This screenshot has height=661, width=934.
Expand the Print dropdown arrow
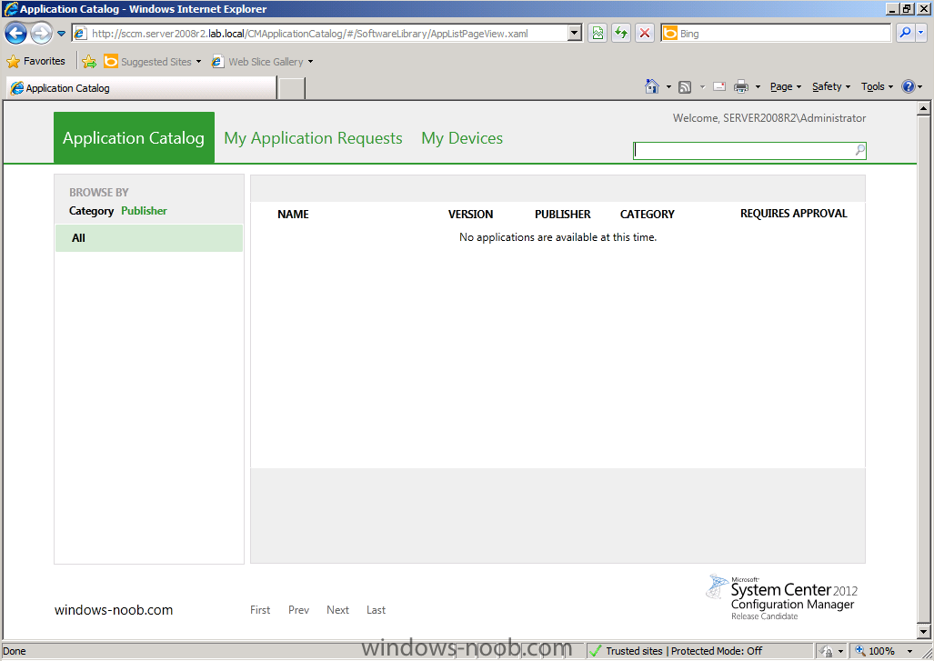tap(758, 87)
